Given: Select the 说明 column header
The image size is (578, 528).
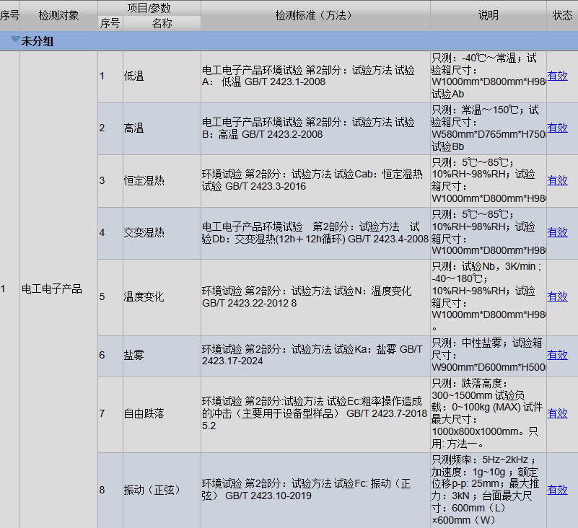Looking at the screenshot, I should tap(489, 15).
